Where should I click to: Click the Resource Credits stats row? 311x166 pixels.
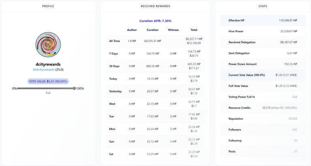coord(263,108)
